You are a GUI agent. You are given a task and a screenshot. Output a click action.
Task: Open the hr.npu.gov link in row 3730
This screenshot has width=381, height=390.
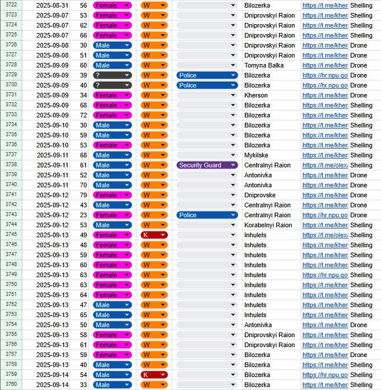[325, 85]
